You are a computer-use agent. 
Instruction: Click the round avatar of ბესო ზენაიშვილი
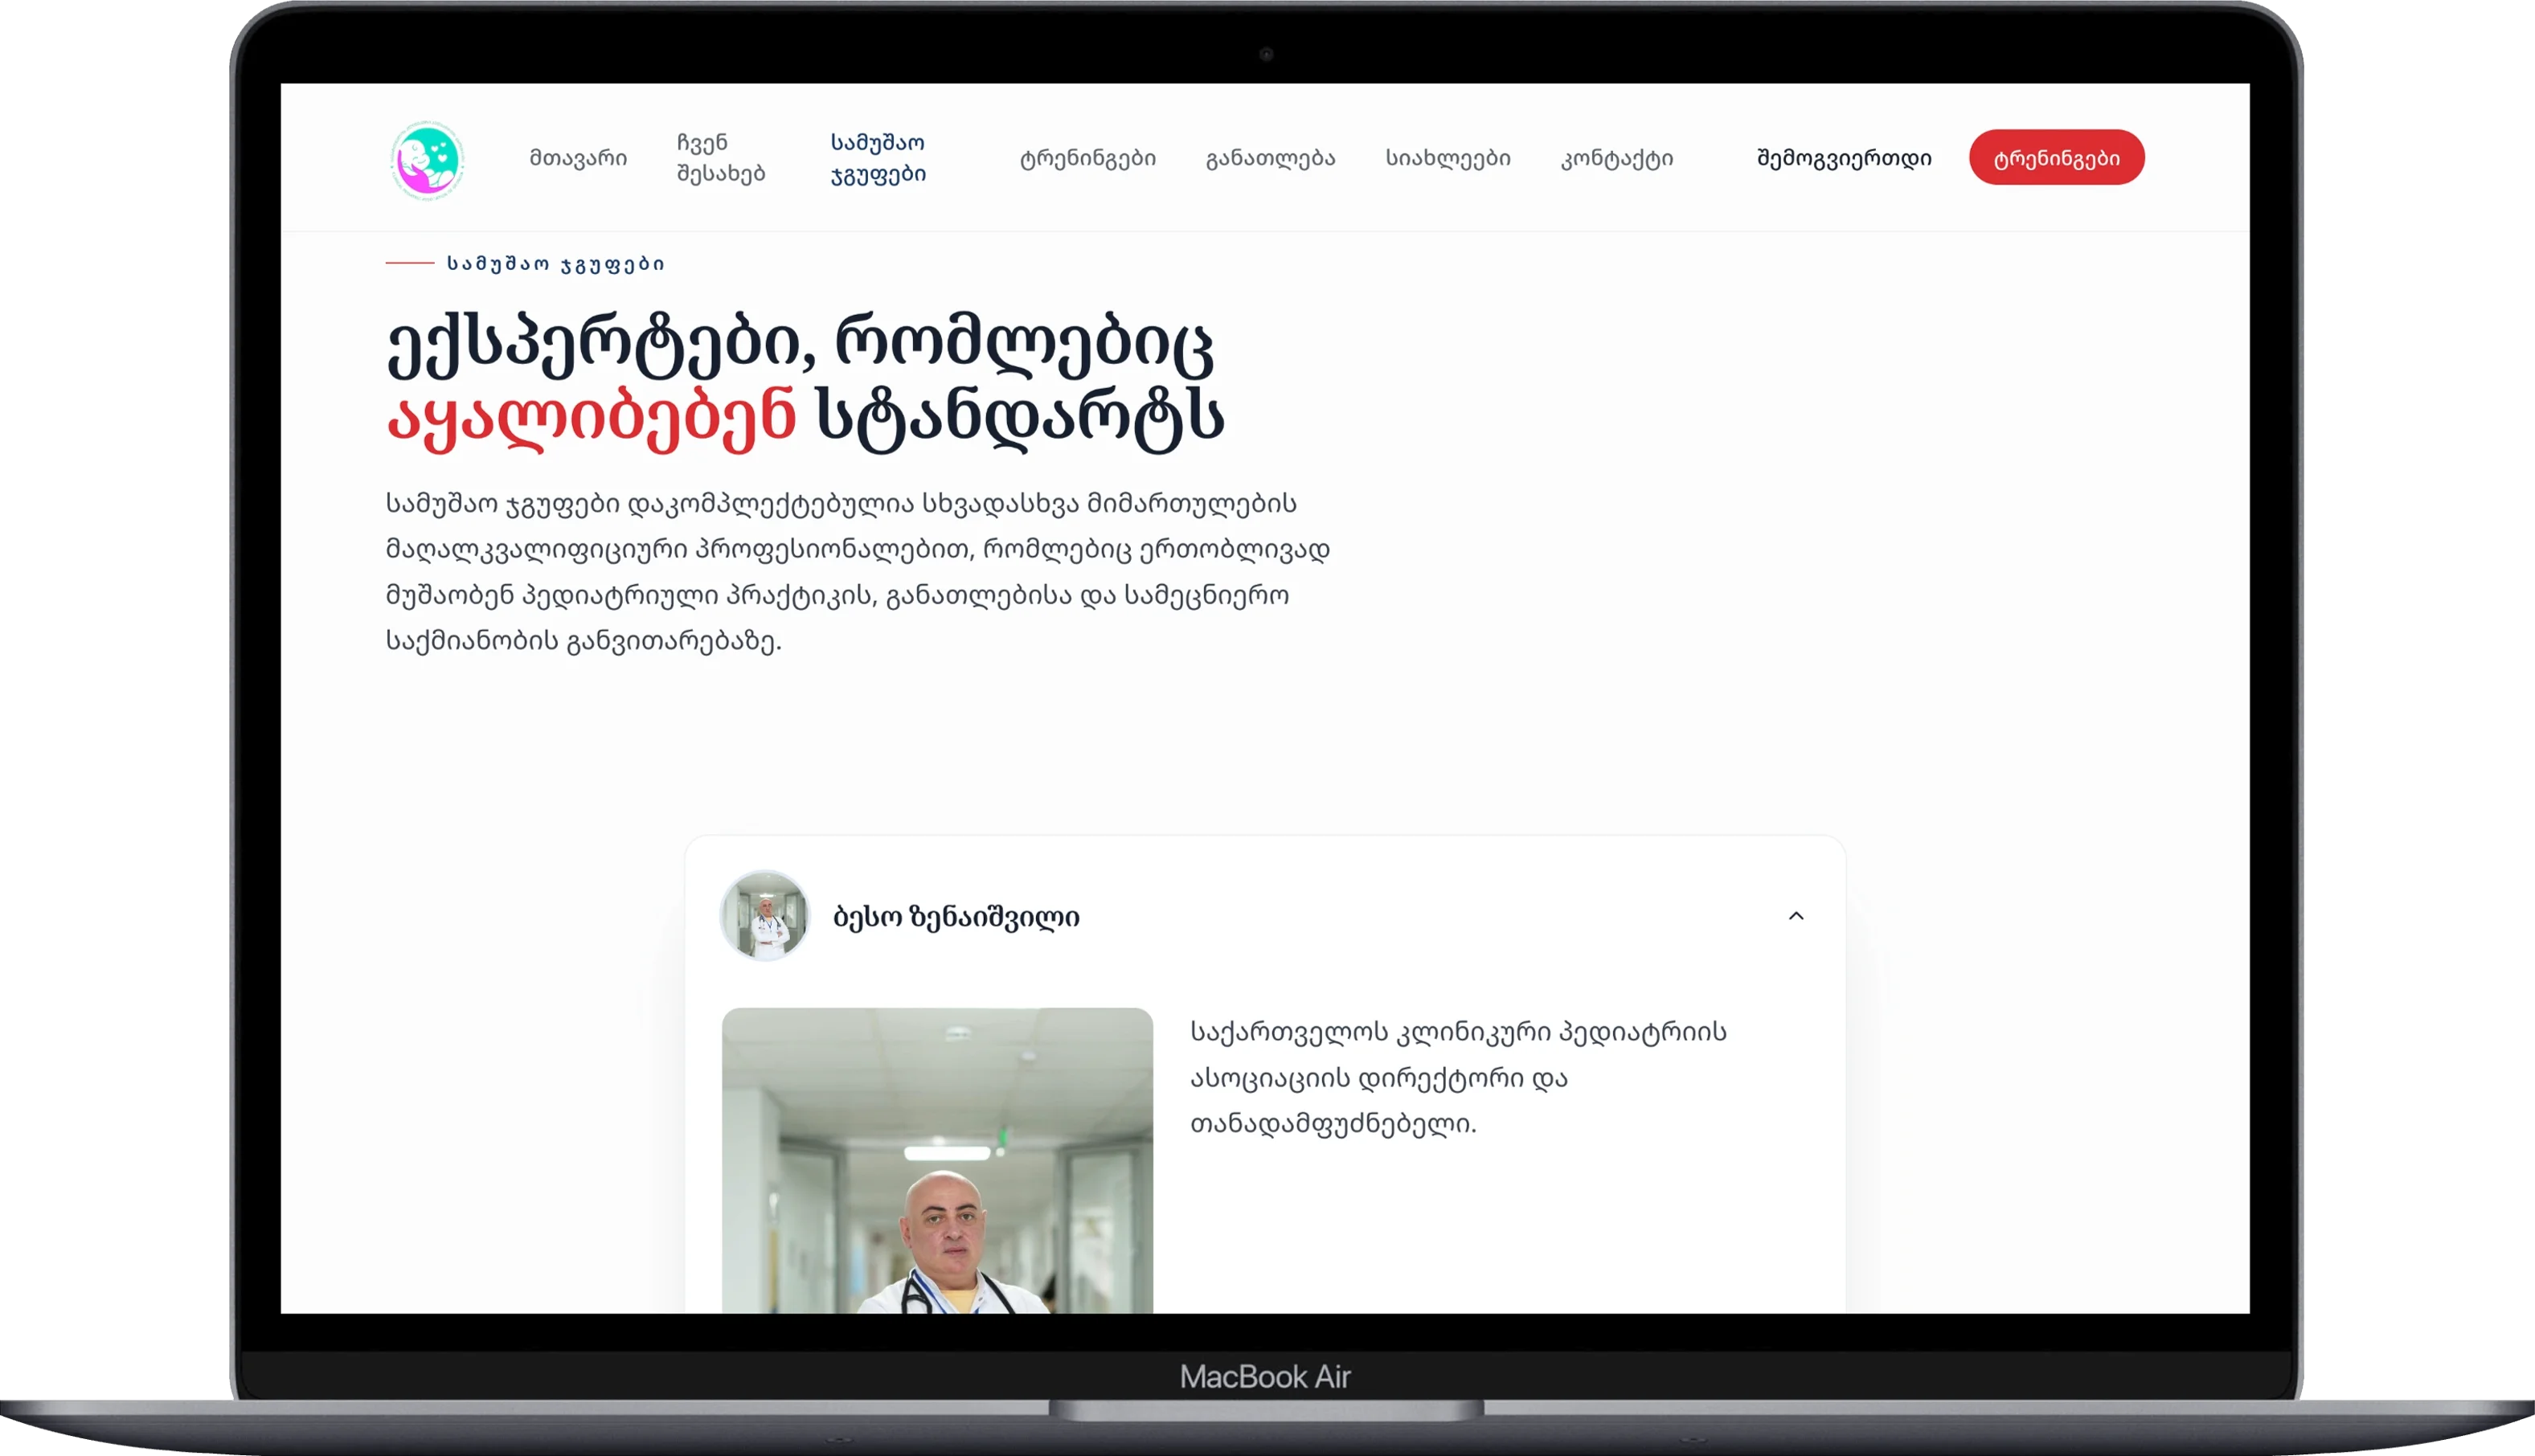(765, 916)
